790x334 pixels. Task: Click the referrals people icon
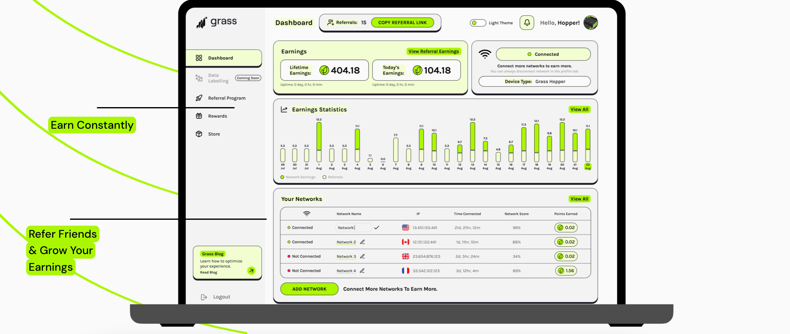click(330, 23)
